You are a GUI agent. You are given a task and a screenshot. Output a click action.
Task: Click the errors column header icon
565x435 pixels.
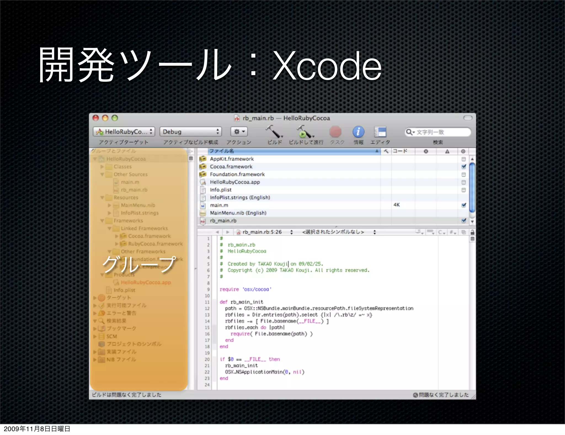point(426,151)
